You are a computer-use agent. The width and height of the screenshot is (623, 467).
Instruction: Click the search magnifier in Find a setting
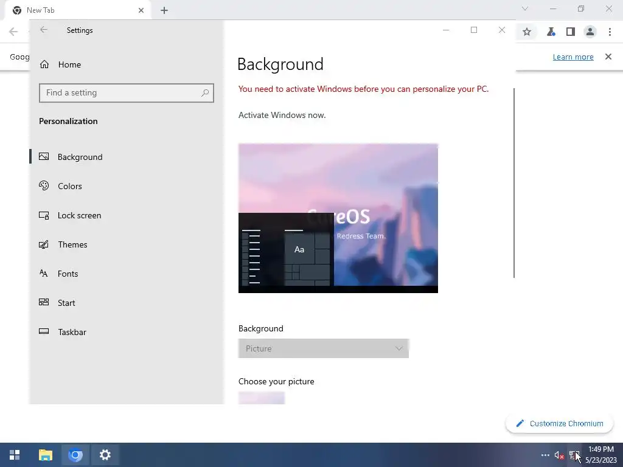tap(205, 93)
